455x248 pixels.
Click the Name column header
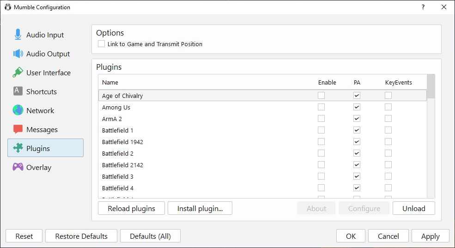[x=110, y=82]
